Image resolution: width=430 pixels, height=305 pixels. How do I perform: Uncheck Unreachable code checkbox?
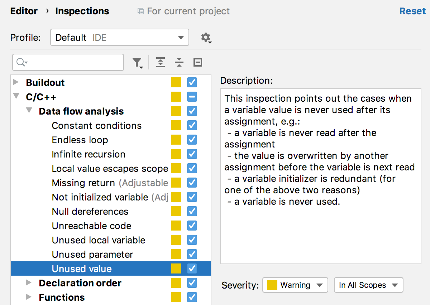[192, 226]
